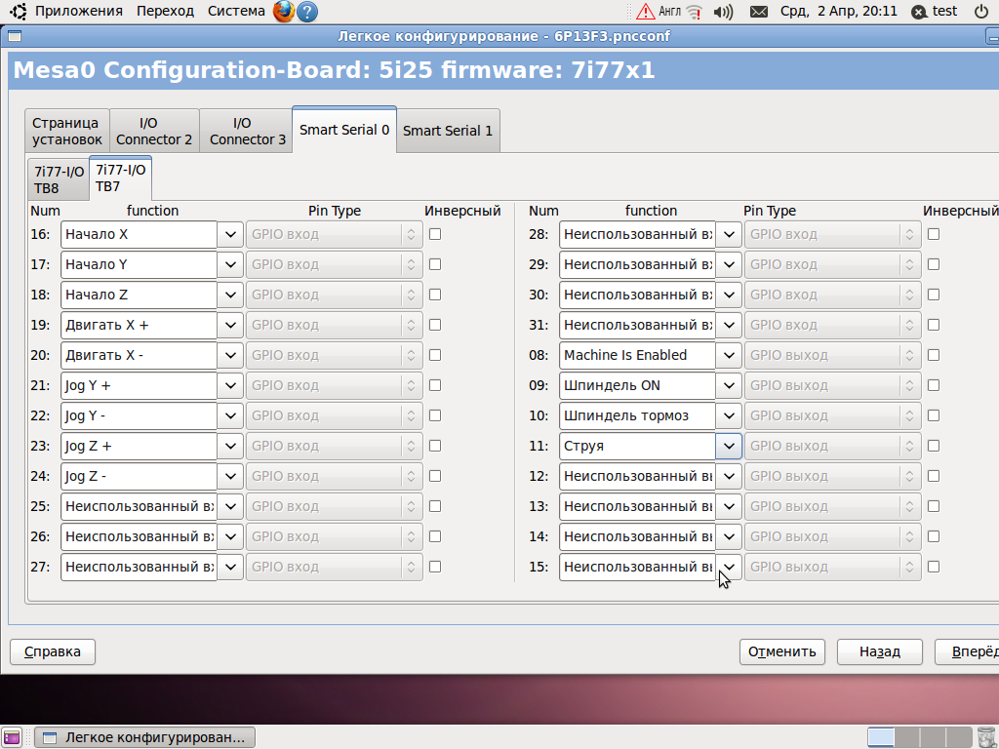The width and height of the screenshot is (999, 749).
Task: Click function field for pin 19 Двигать X +
Action: point(139,325)
